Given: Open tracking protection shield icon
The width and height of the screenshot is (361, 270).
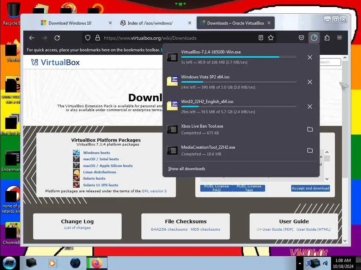Looking at the screenshot, I should click(x=88, y=38).
